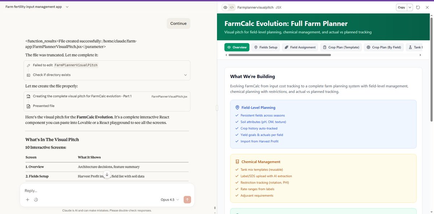
Task: Click the Failed to edit pencil icon
Action: [x=29, y=65]
